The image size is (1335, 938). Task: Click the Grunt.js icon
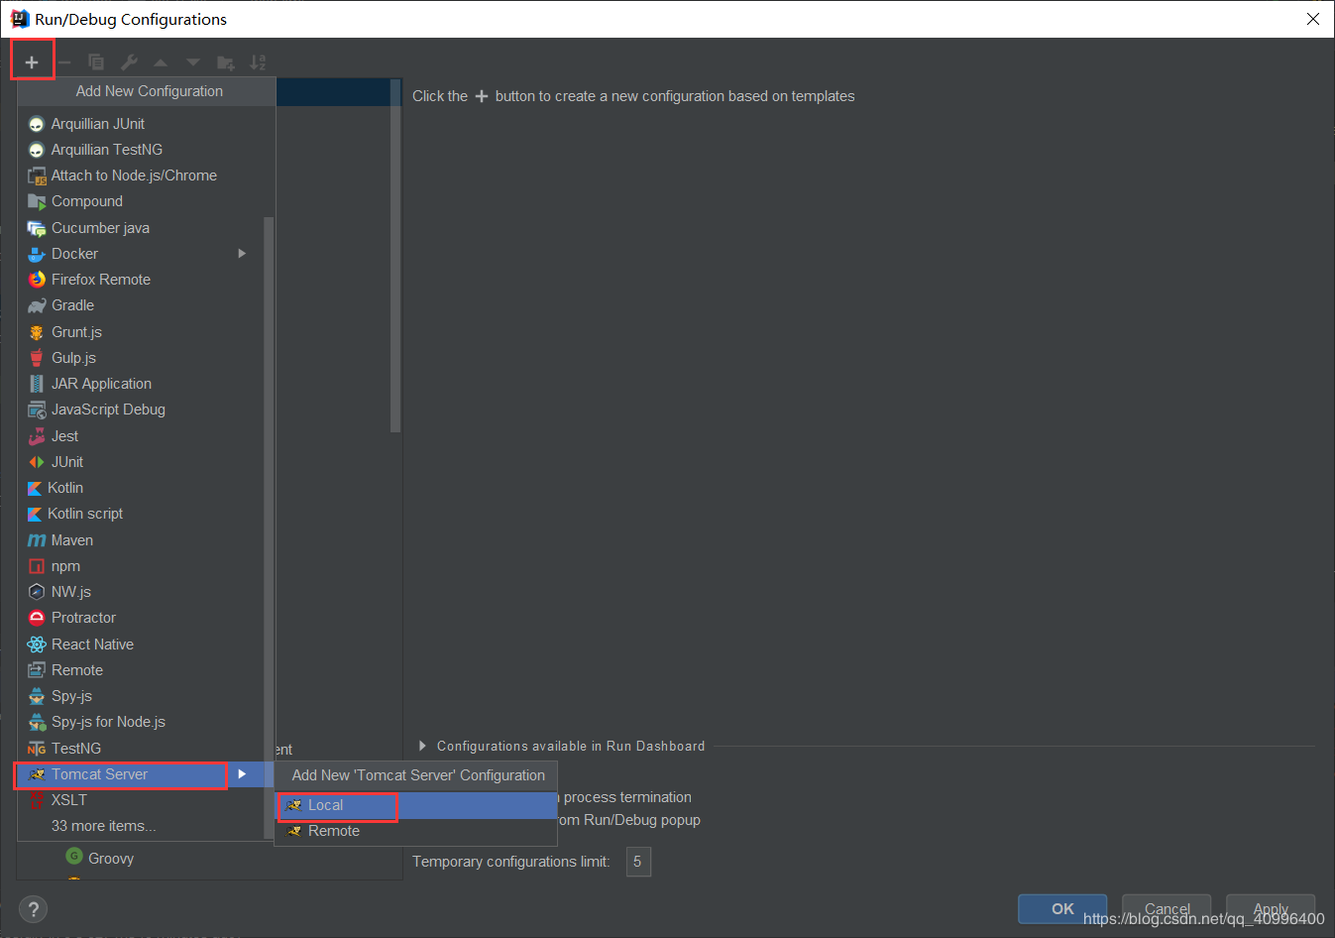(37, 332)
